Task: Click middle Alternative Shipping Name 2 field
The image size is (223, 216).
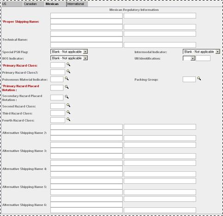Action: (87, 132)
